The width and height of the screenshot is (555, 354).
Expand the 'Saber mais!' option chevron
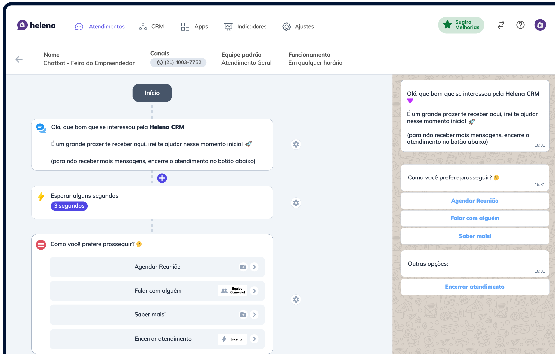tap(255, 315)
